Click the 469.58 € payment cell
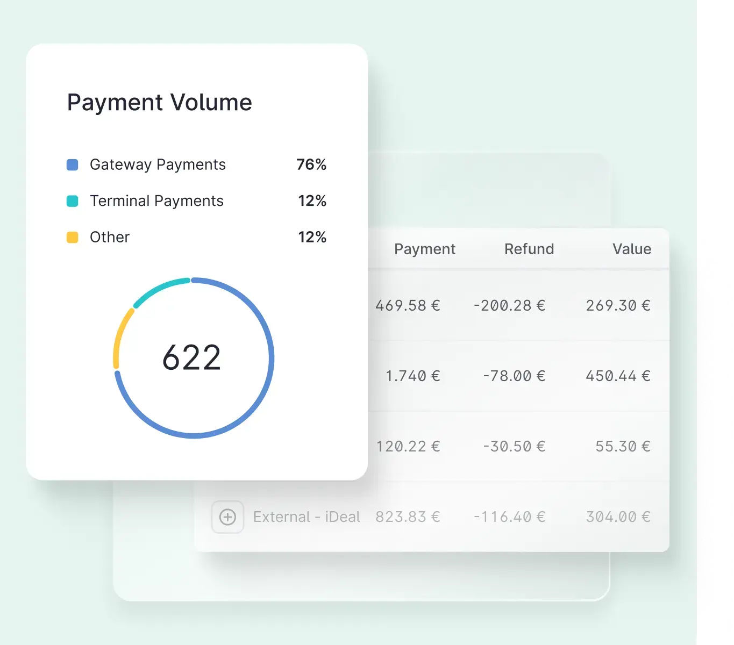This screenshot has width=734, height=645. 408,305
